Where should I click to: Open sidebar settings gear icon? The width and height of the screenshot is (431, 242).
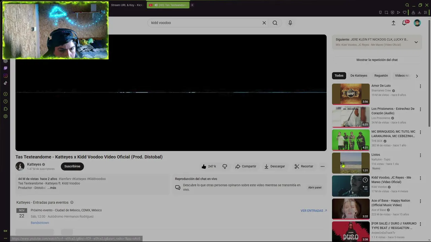tap(5, 116)
